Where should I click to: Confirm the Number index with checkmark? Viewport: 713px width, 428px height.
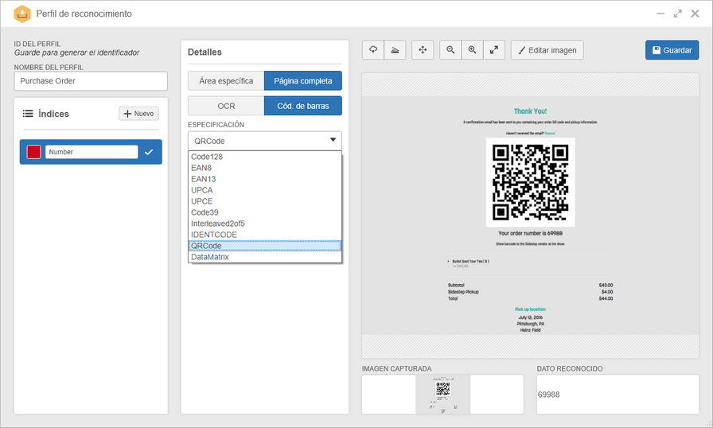click(149, 152)
